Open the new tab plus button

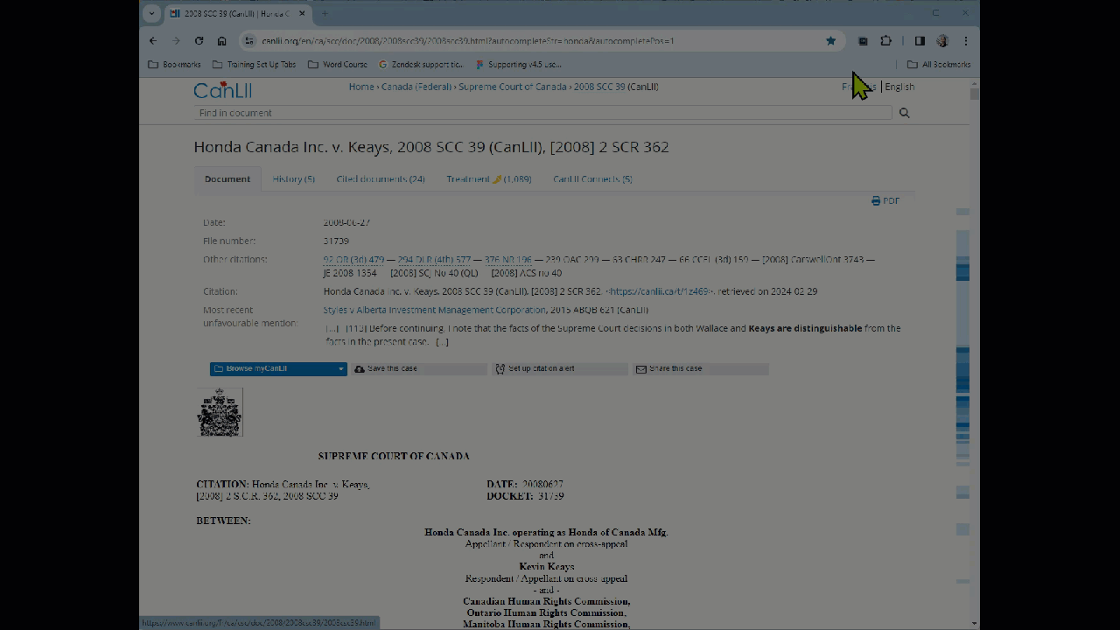(x=325, y=13)
